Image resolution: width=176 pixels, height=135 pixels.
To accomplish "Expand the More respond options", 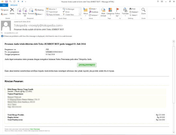I will click(38, 14).
